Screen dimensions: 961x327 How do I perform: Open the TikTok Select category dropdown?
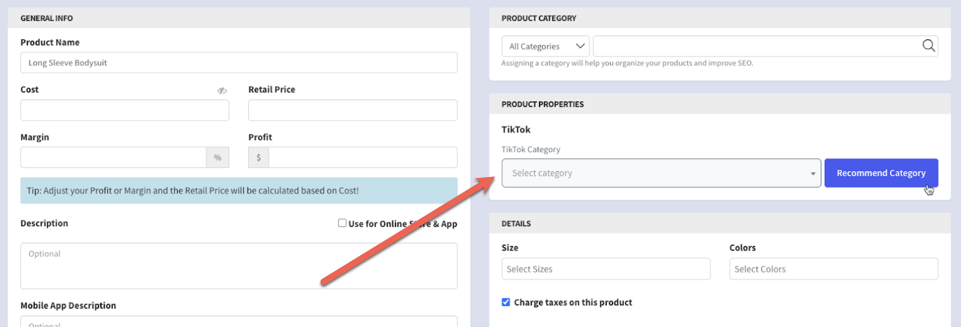point(661,173)
